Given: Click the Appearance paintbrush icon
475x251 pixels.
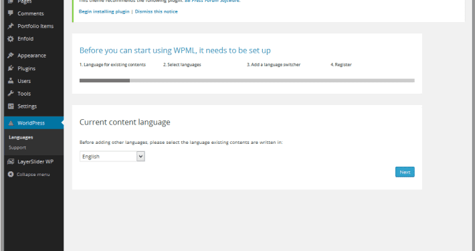Looking at the screenshot, I should point(11,56).
